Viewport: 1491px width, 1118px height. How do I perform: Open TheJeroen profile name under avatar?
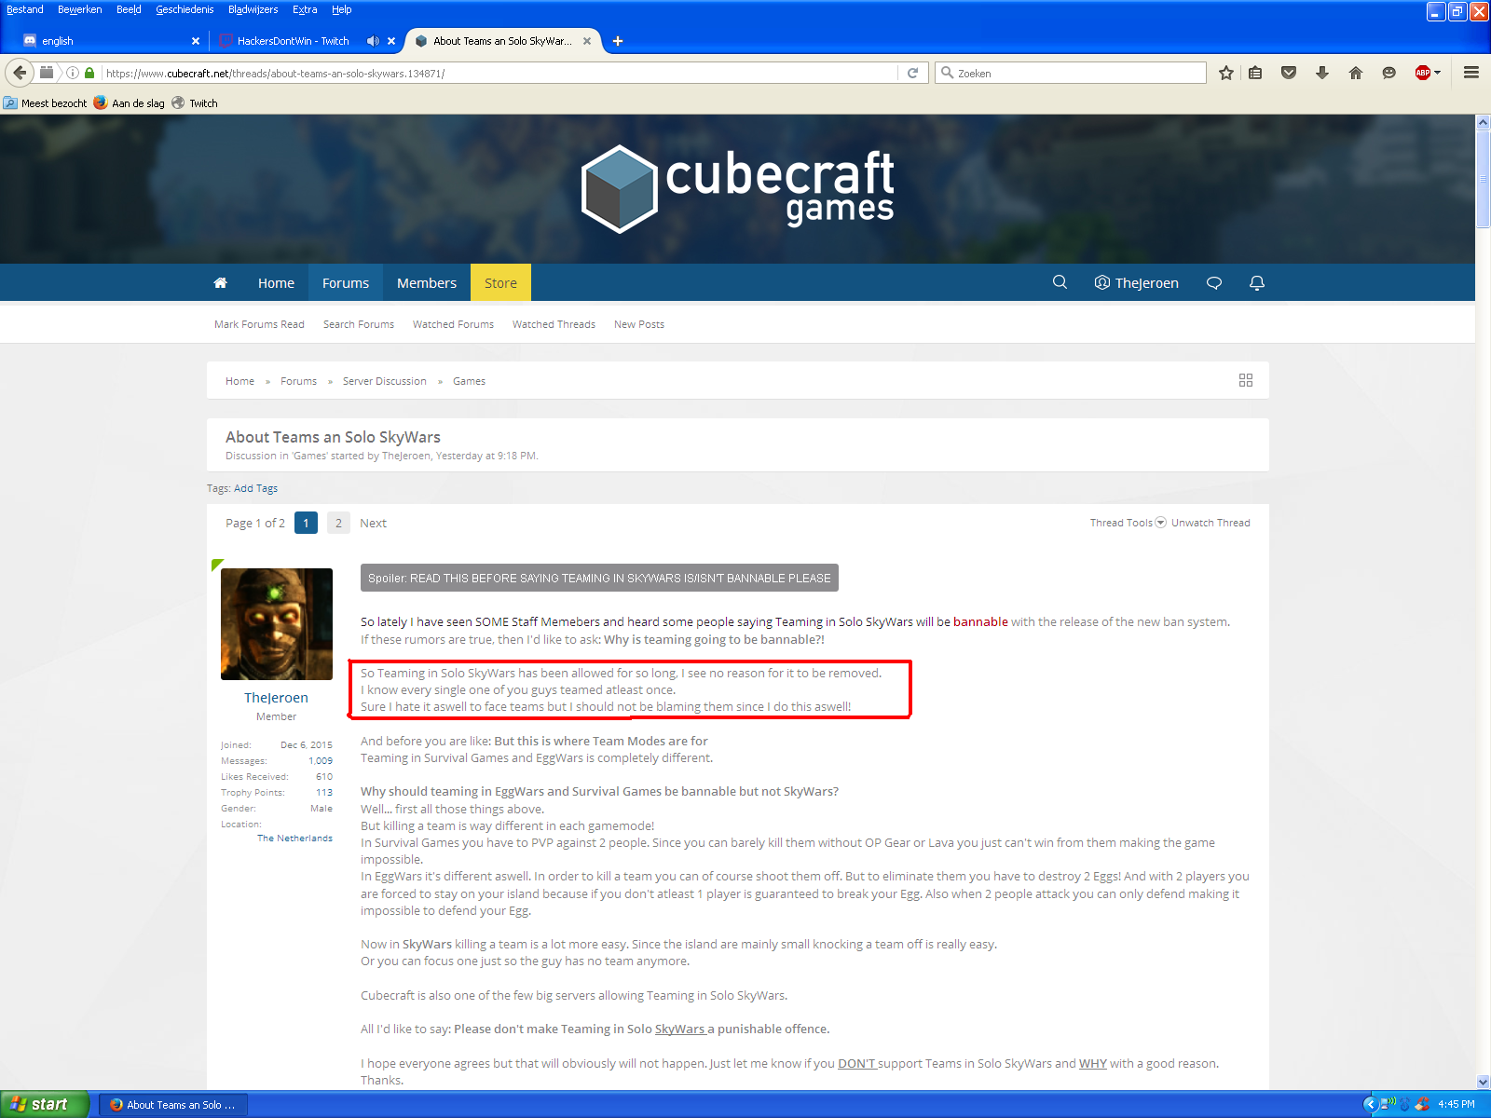point(276,698)
